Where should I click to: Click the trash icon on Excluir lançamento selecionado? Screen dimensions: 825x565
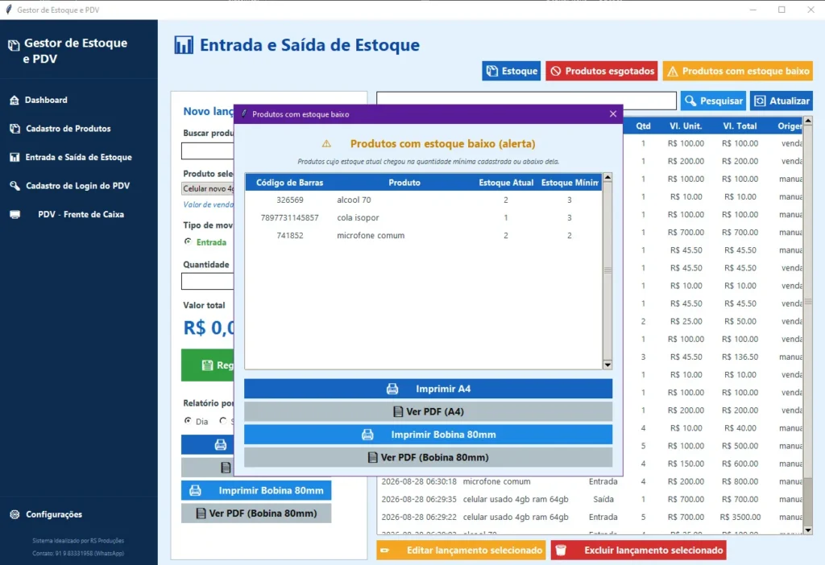tap(561, 551)
